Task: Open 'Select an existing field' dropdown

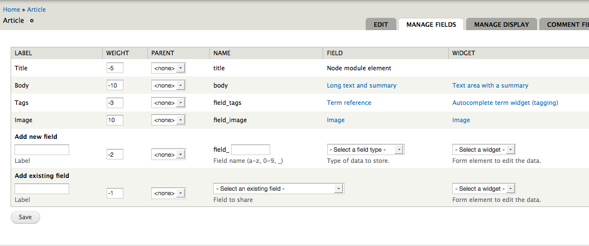Action: tap(279, 189)
